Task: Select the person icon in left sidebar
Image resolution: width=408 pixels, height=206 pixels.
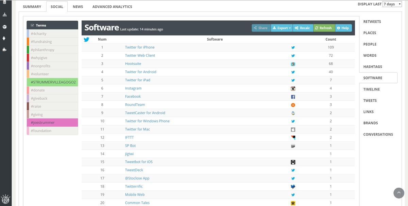Action: pos(4,38)
